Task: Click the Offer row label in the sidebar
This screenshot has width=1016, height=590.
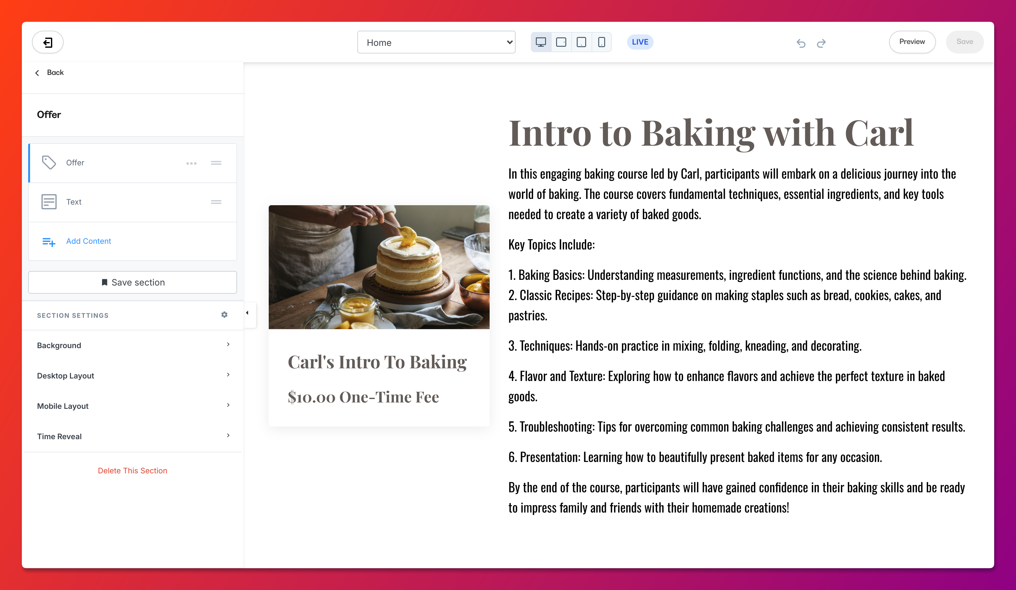Action: 75,163
